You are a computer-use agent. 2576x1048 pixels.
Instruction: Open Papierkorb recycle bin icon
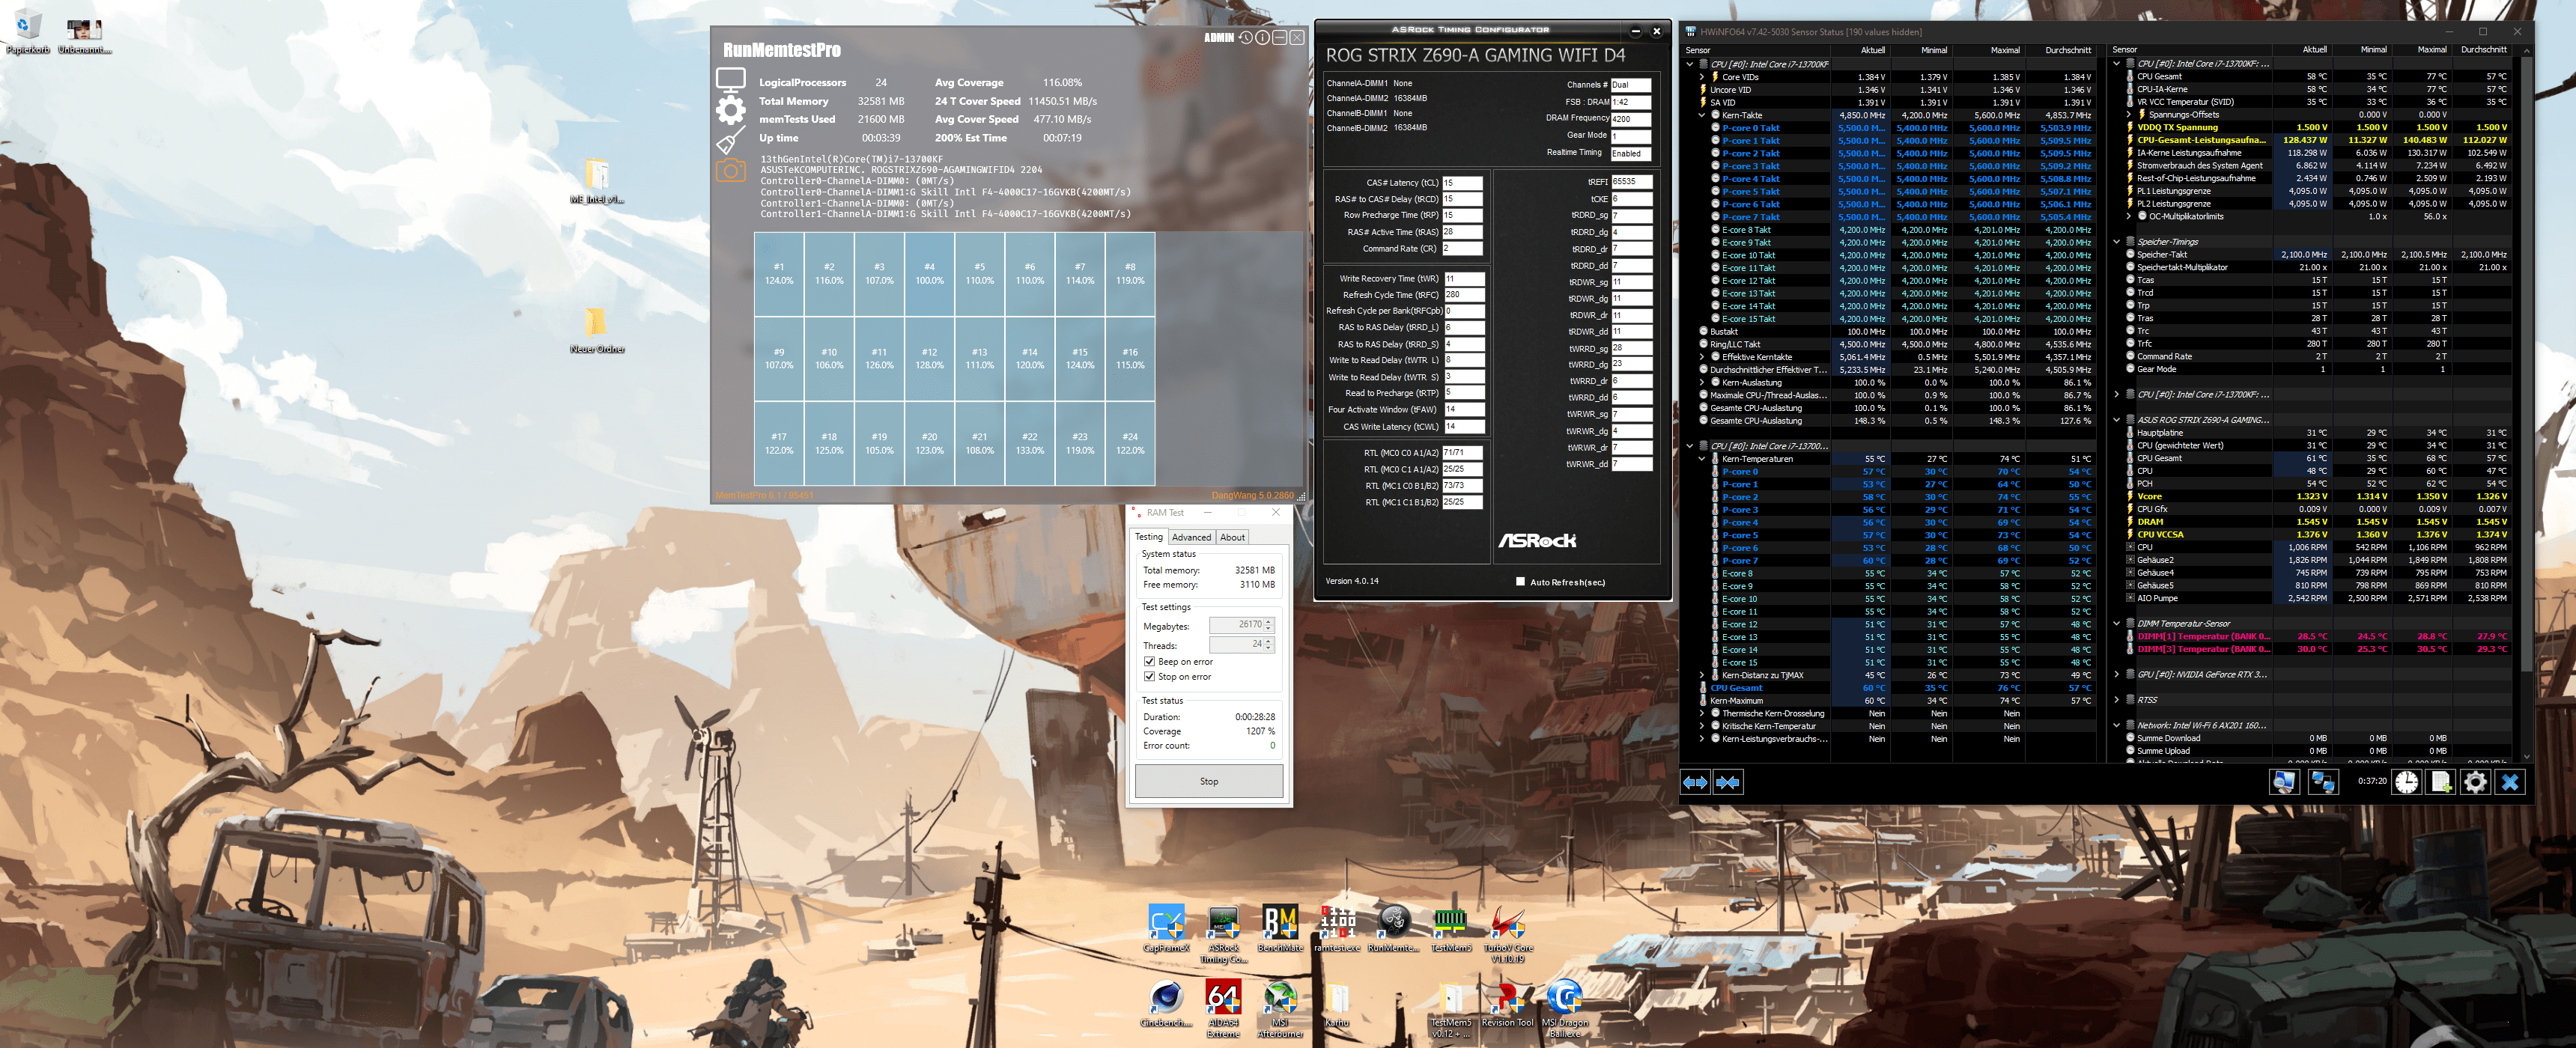point(28,32)
